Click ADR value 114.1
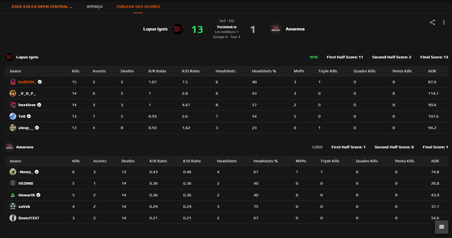This screenshot has height=238, width=452. coord(434,94)
